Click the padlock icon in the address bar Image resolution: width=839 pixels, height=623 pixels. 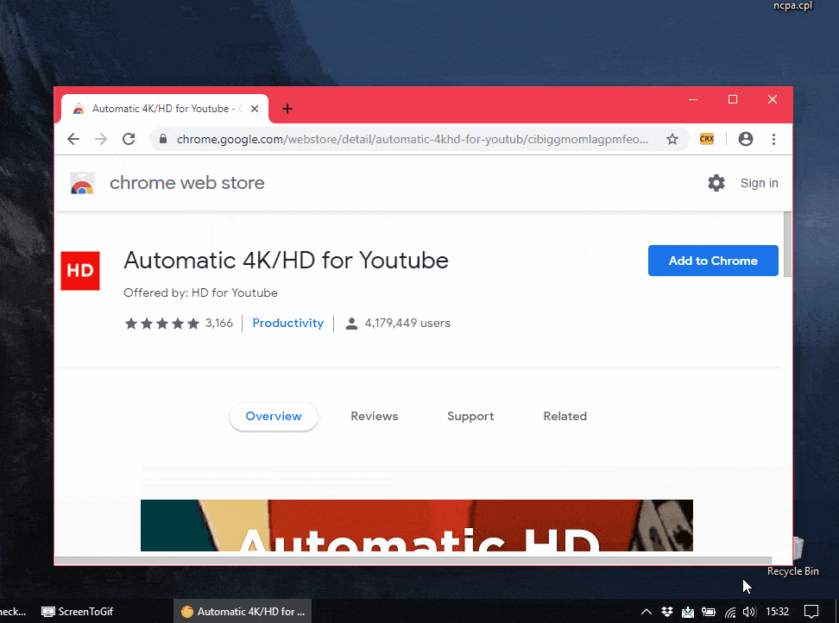coord(161,138)
